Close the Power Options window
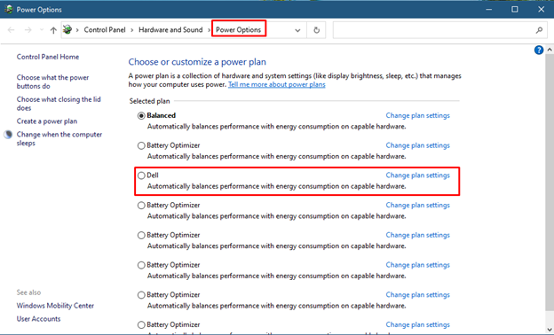554x335 pixels. [541, 10]
